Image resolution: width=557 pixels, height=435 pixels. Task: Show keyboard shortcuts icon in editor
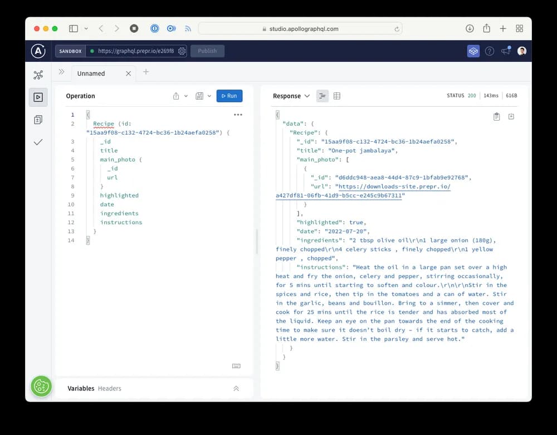click(x=236, y=366)
